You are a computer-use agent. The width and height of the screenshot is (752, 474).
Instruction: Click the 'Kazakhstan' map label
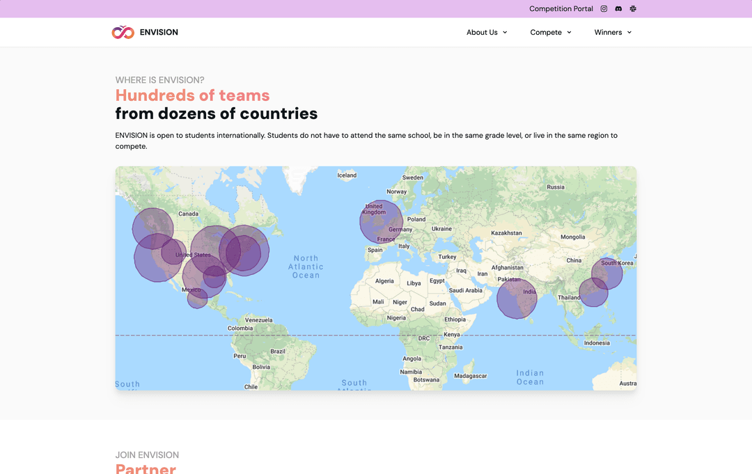pos(506,233)
